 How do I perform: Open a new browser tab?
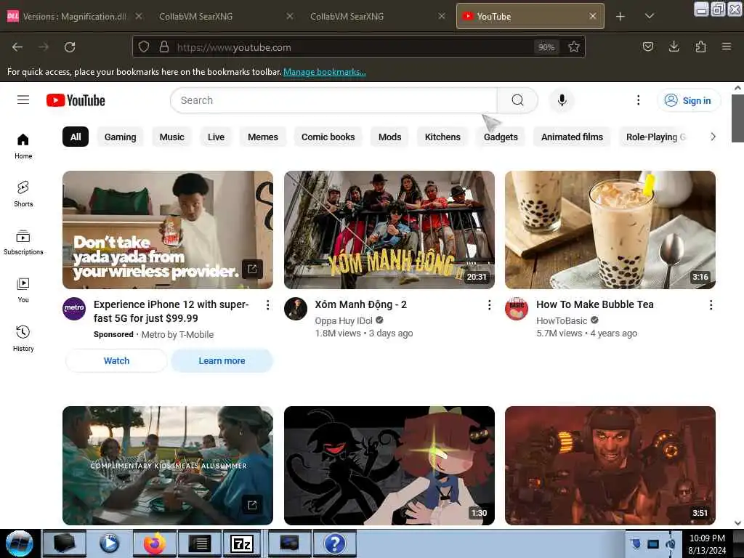pyautogui.click(x=620, y=17)
